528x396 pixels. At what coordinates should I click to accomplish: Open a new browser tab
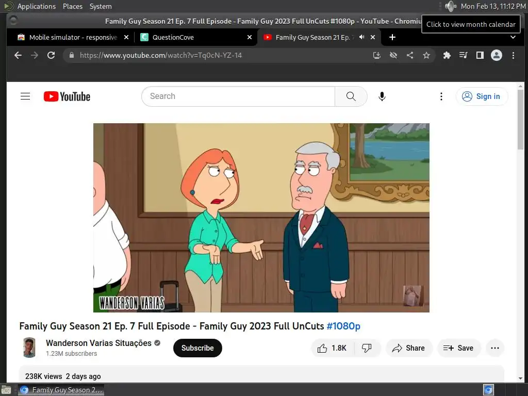tap(392, 37)
